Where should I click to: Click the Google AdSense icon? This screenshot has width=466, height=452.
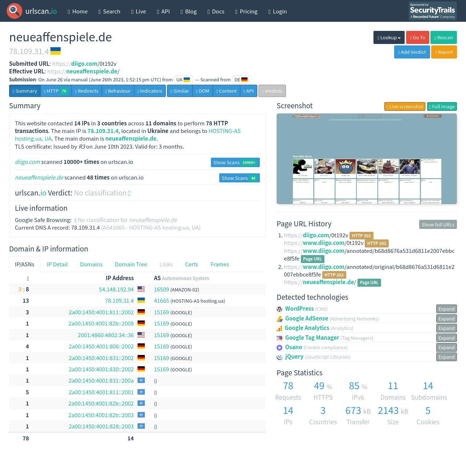[279, 319]
